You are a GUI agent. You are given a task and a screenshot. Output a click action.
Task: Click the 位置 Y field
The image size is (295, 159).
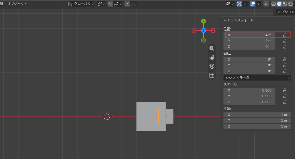pos(249,41)
